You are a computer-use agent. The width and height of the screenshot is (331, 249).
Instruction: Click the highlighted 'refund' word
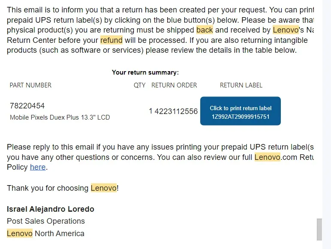pyautogui.click(x=111, y=40)
